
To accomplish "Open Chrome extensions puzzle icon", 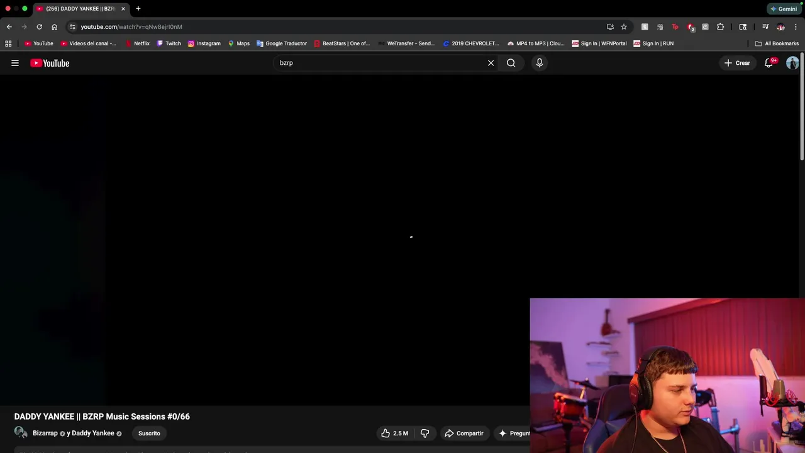I will pos(721,26).
